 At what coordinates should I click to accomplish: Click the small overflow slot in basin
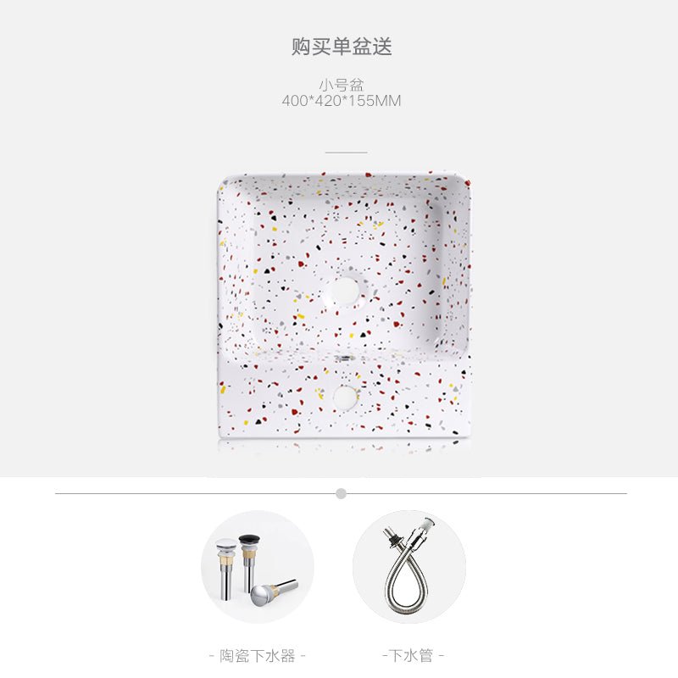pos(345,358)
